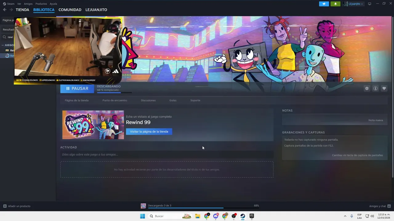394x221 pixels.
Task: Click the NOTAS section header
Action: pos(287,110)
